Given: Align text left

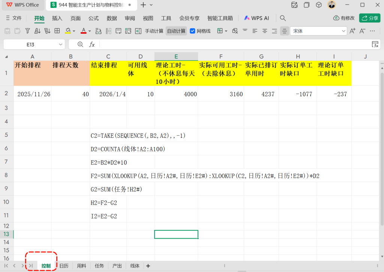Looking at the screenshot, I should (255, 31).
